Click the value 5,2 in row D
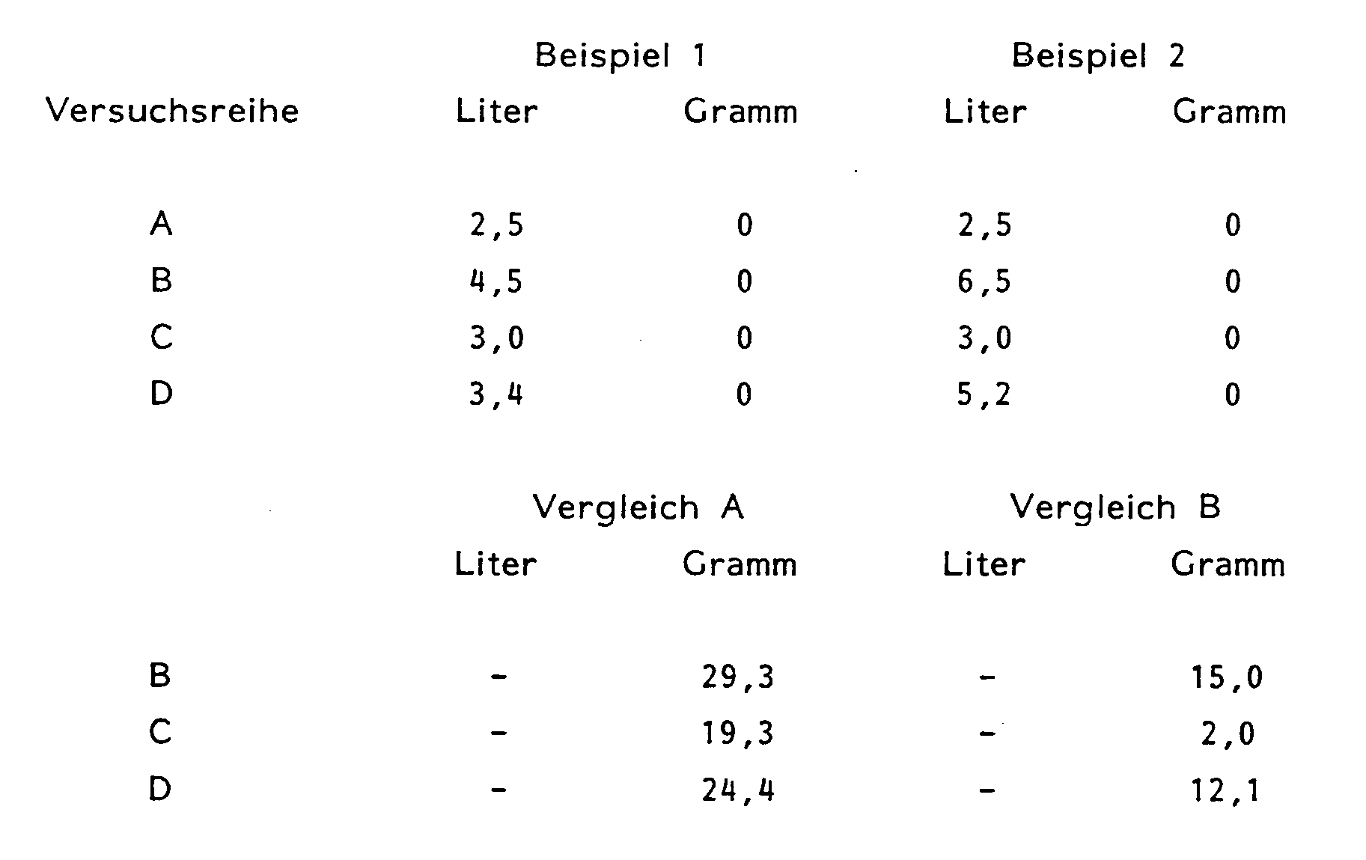This screenshot has width=1366, height=860. pos(984,394)
